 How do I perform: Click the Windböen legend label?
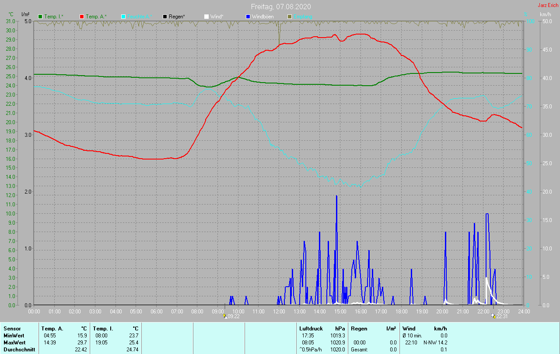262,17
